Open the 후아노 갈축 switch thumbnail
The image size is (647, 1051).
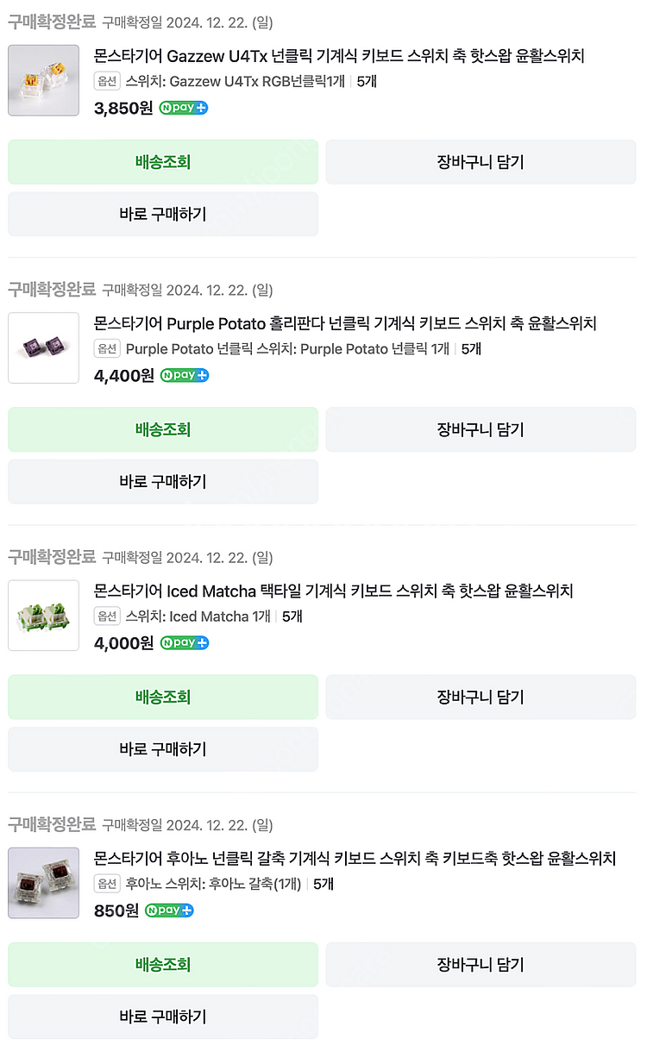[43, 882]
